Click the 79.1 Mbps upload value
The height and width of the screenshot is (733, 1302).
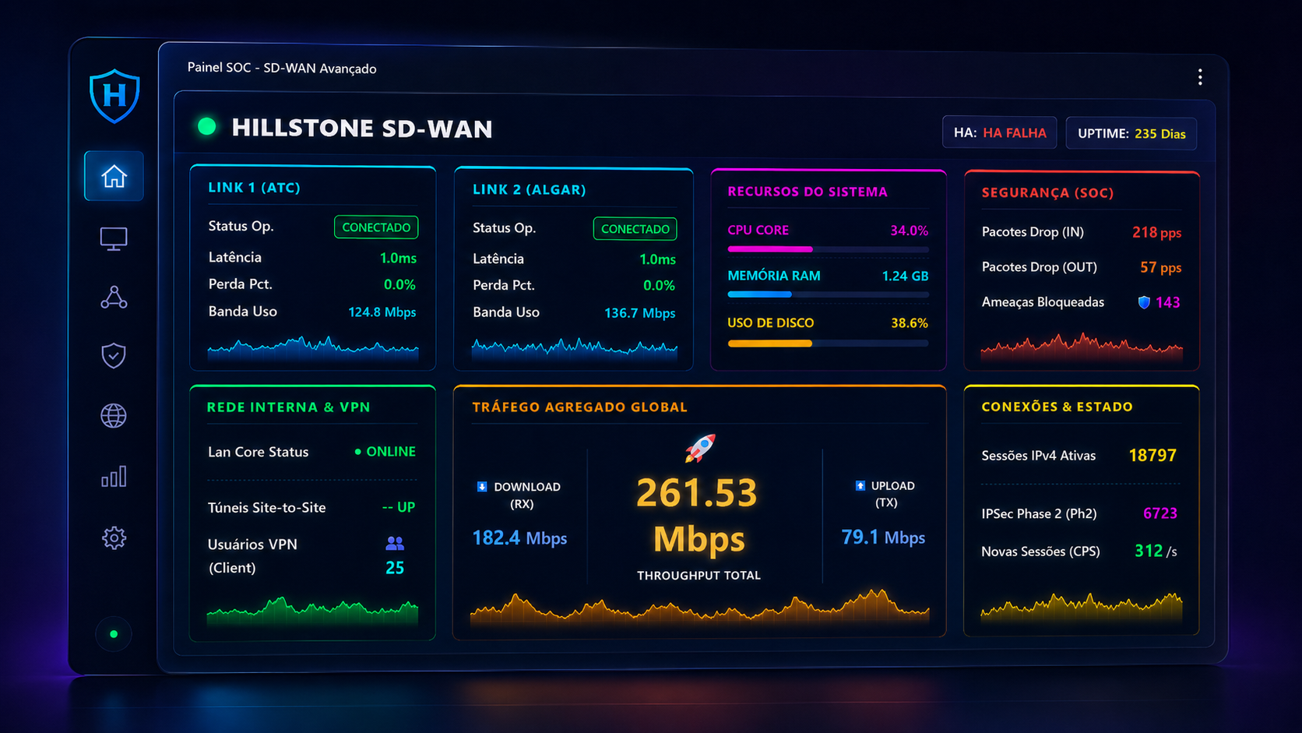point(883,537)
